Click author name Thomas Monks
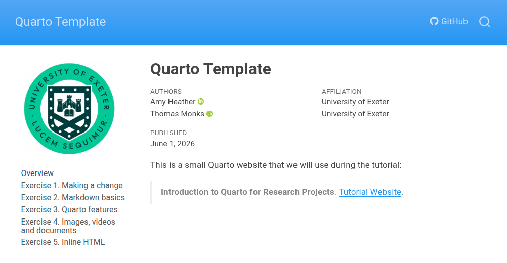This screenshot has width=507, height=263. 177,114
